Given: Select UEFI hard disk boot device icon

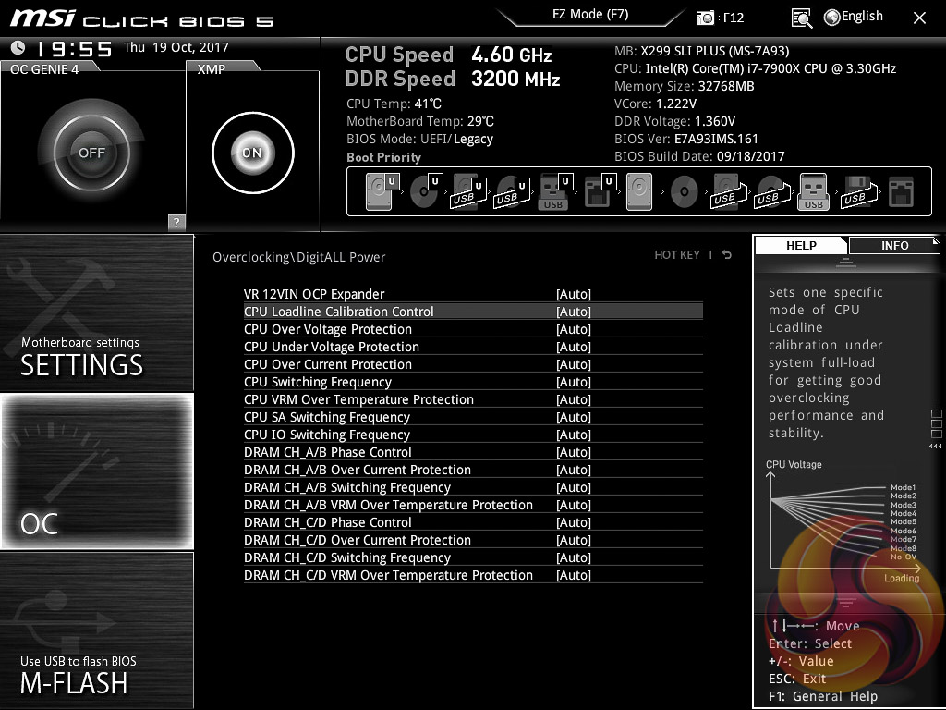Looking at the screenshot, I should coord(382,191).
